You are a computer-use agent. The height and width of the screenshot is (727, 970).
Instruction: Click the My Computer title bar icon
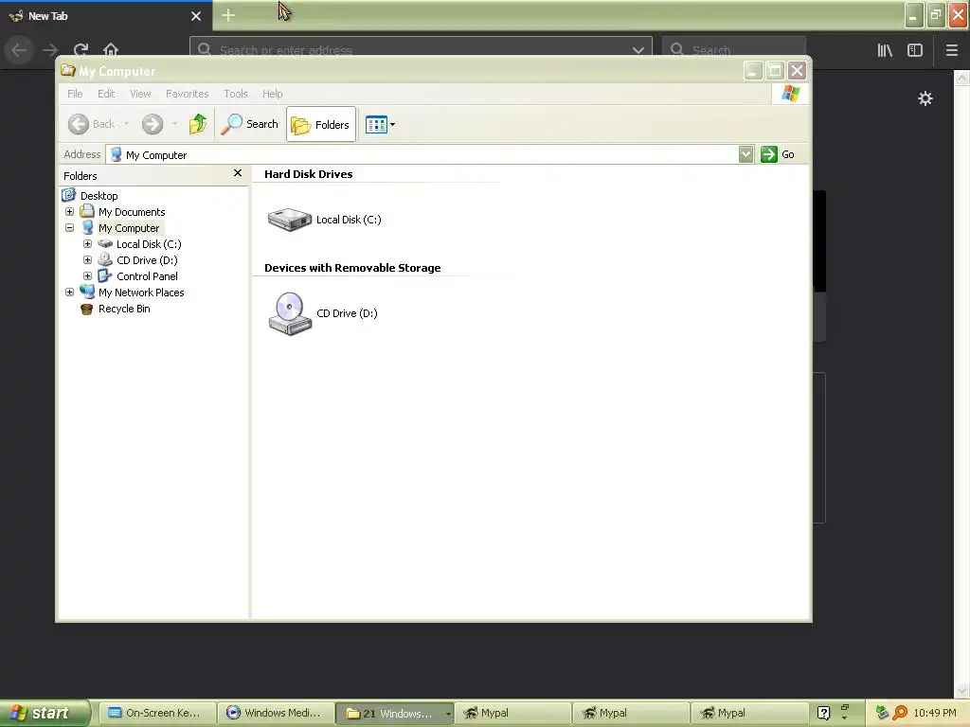(x=68, y=70)
